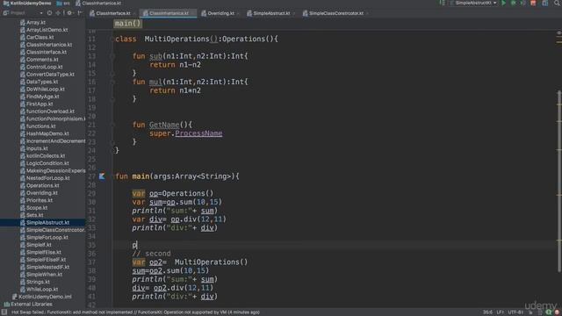Click the red Stop icon
Image resolution: width=562 pixels, height=316 pixels.
533,4
